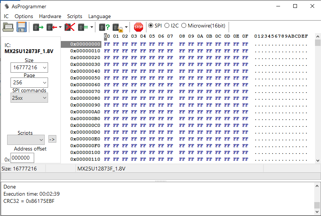Click the Save file floppy disk icon
The width and height of the screenshot is (321, 216).
click(x=21, y=27)
